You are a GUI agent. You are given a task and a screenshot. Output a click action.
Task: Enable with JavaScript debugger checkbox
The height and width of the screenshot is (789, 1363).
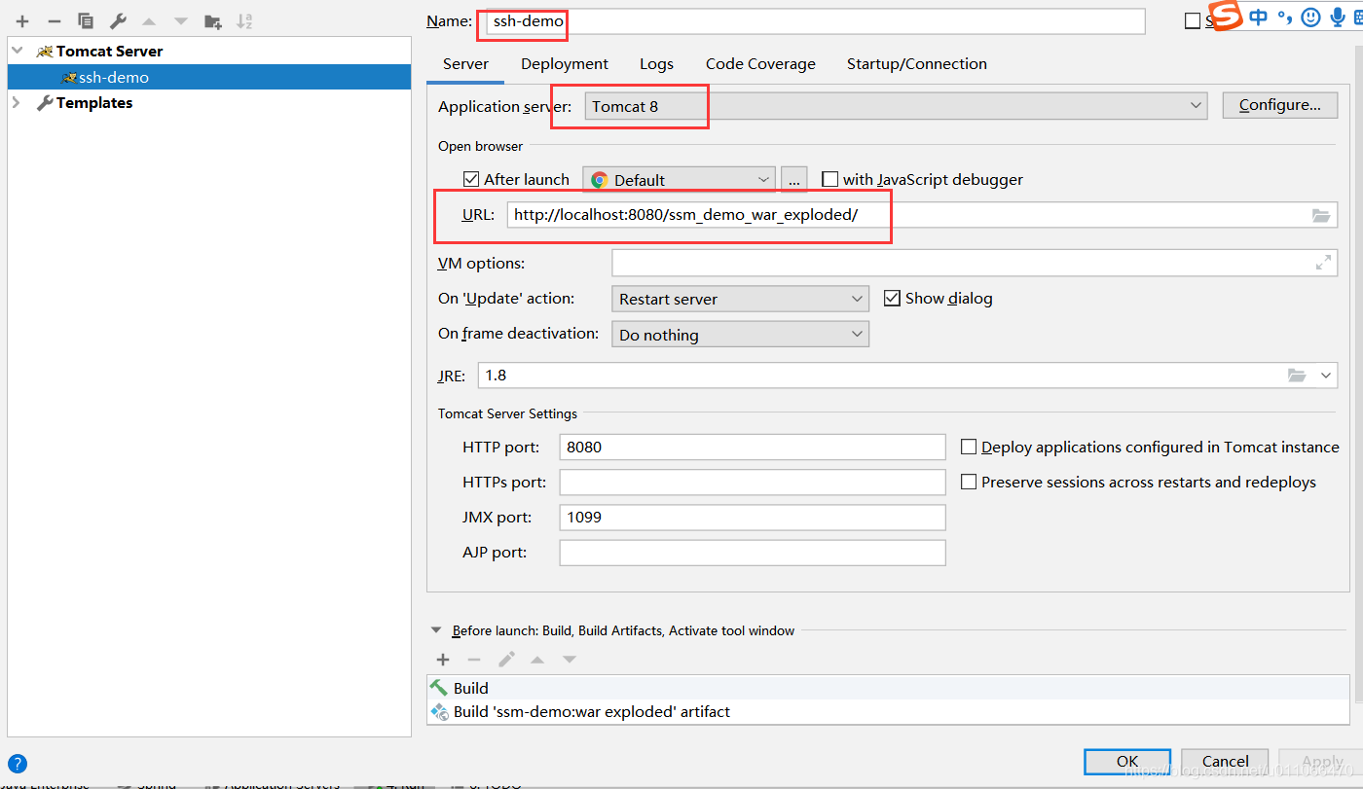click(829, 179)
